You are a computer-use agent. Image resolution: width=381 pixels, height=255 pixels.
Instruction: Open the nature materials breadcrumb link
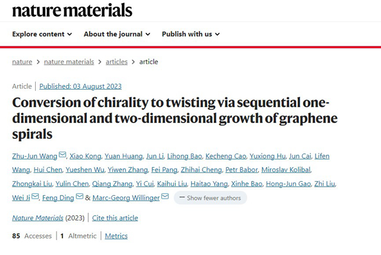tap(70, 62)
